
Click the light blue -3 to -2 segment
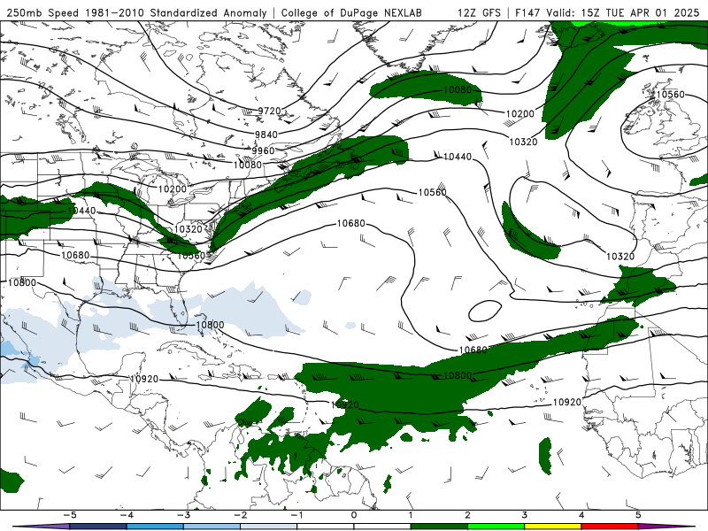[212, 527]
